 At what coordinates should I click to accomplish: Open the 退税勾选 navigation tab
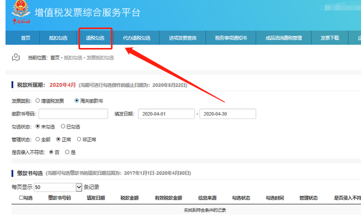point(95,38)
